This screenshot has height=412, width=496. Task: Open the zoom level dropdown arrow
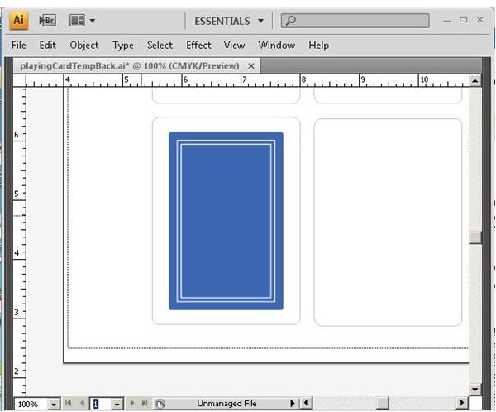click(54, 404)
